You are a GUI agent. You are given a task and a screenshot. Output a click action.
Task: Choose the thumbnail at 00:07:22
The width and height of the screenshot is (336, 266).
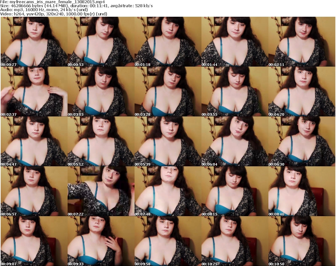(101, 191)
